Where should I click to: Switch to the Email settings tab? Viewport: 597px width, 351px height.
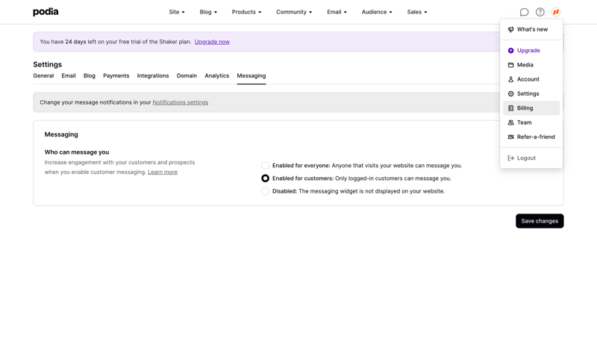69,76
